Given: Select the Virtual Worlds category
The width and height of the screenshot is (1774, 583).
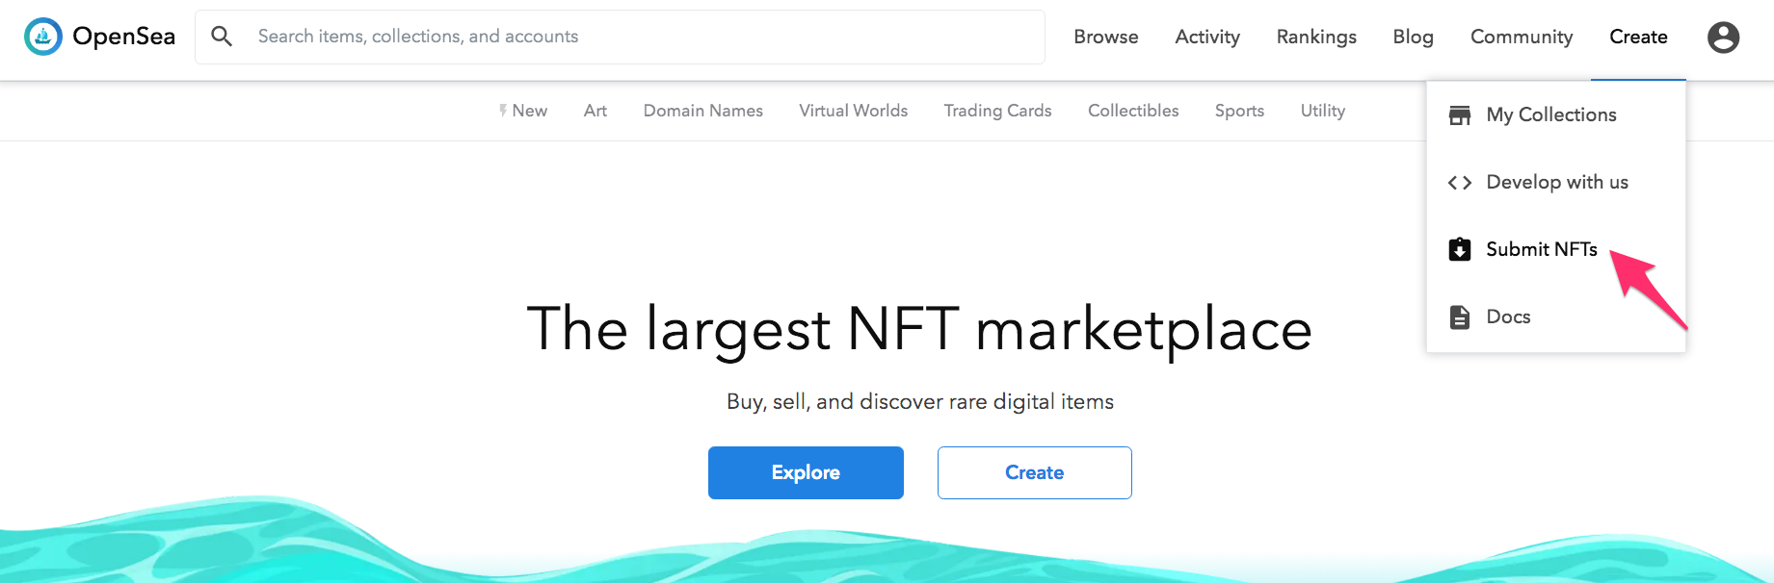Looking at the screenshot, I should click(x=854, y=111).
